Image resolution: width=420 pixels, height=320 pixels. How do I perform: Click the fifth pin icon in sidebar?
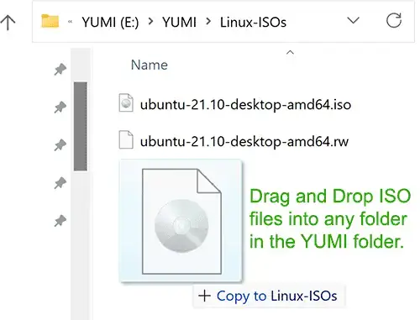coord(60,221)
